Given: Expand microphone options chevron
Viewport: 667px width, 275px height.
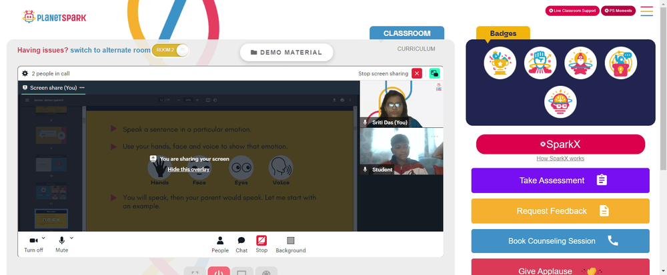Looking at the screenshot, I should 71,238.
